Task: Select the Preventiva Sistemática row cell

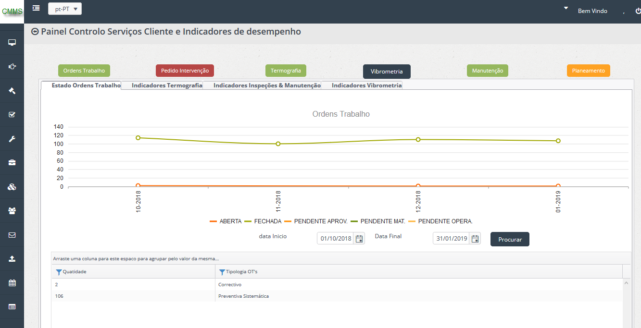Action: pos(418,296)
